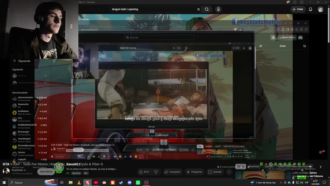Viewport: 330px width, 186px height.
Task: Clear the YouTube search box text
Action: [x=199, y=9]
